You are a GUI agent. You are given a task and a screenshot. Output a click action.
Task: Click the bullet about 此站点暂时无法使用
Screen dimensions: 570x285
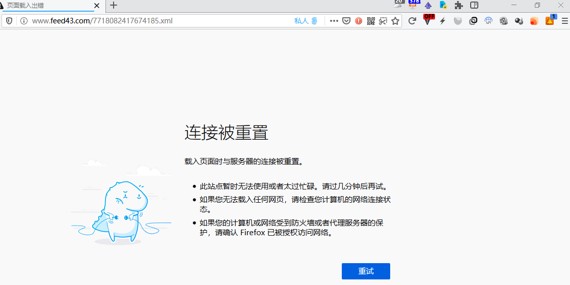click(293, 187)
